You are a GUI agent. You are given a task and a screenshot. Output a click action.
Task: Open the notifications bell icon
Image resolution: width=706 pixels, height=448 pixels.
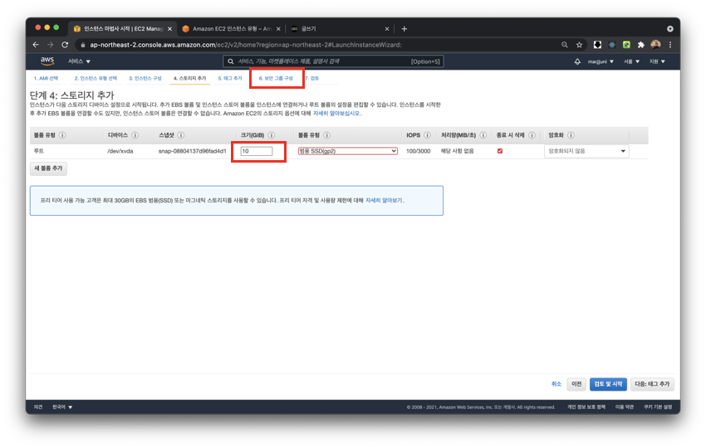click(x=577, y=61)
